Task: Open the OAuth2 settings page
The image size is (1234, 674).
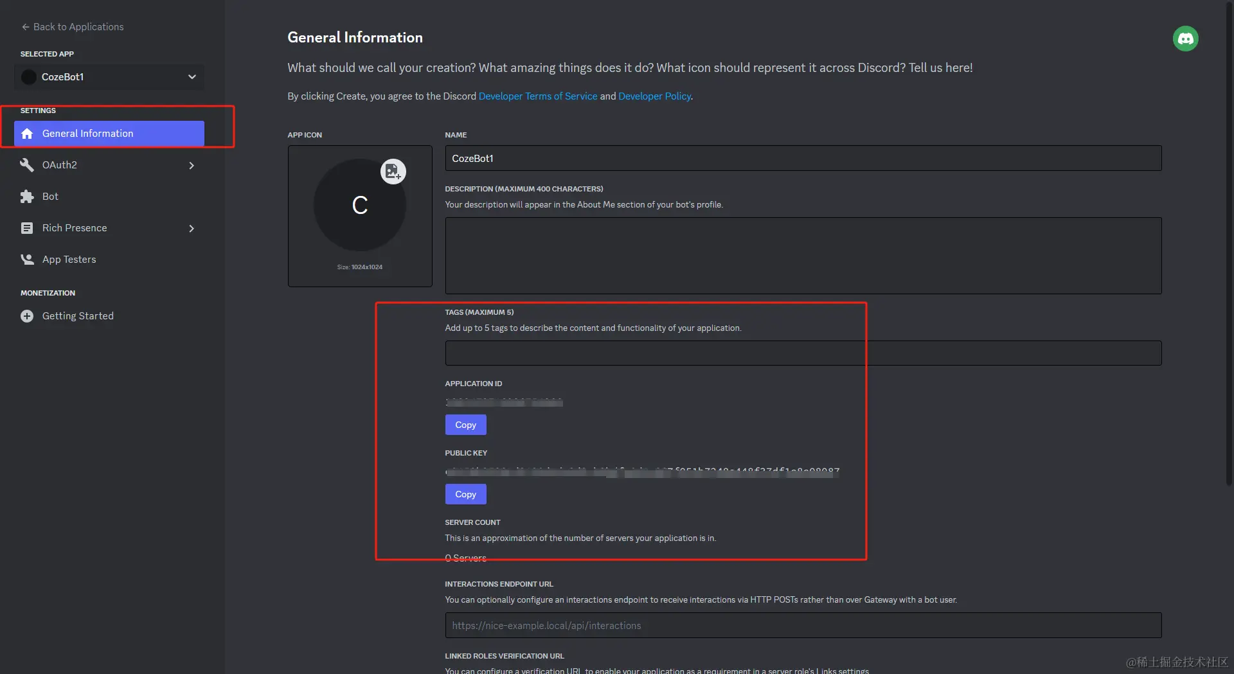Action: click(109, 165)
